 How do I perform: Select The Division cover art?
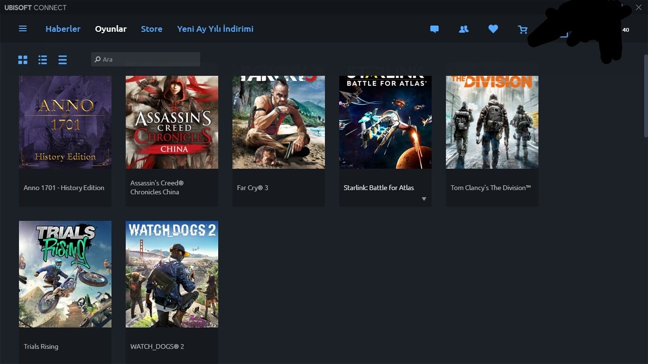[492, 122]
